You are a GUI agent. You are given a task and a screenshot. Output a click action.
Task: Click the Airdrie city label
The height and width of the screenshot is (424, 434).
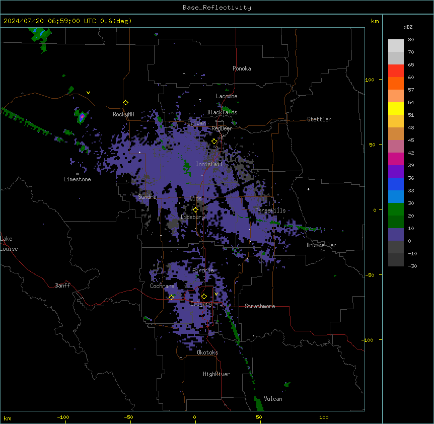(x=203, y=270)
